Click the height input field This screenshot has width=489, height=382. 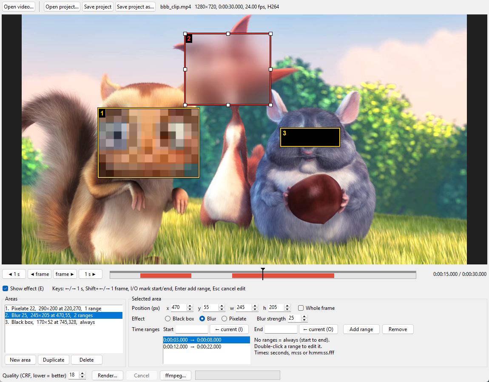pos(276,308)
